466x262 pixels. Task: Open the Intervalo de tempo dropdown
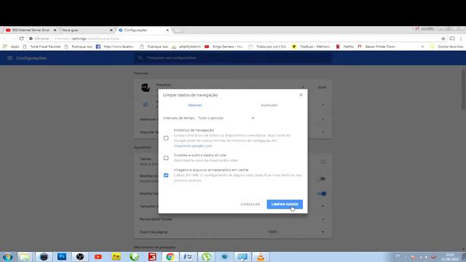click(x=226, y=118)
